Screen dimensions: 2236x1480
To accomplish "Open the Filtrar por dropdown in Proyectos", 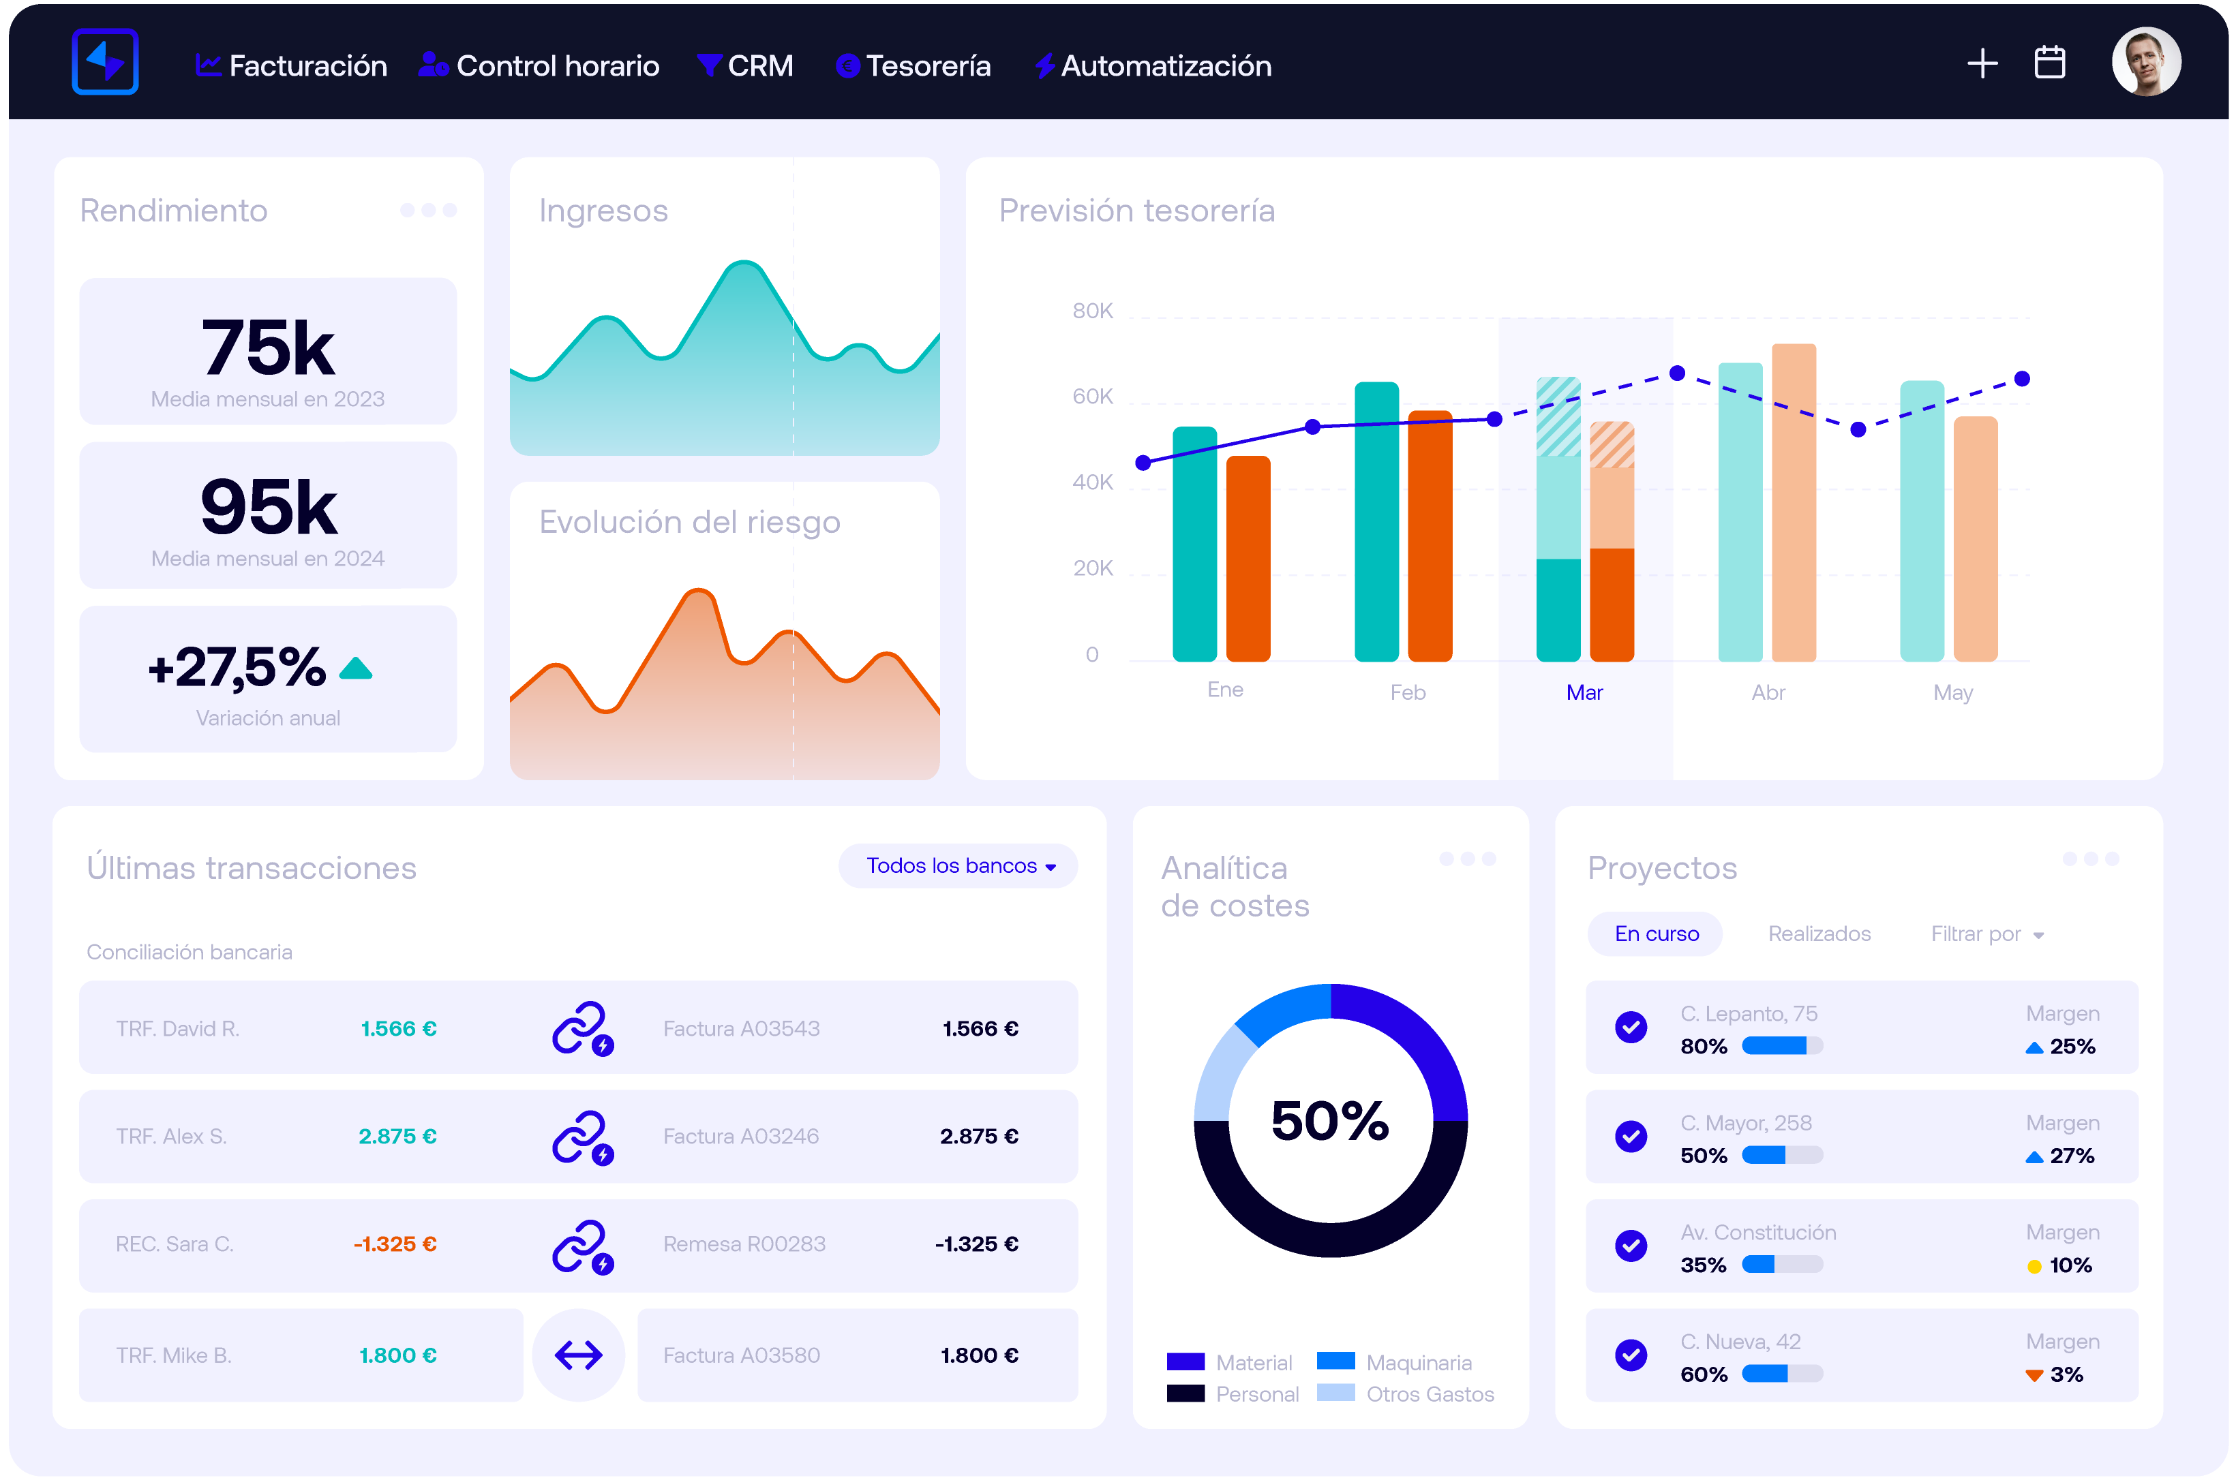I will click(x=1986, y=934).
